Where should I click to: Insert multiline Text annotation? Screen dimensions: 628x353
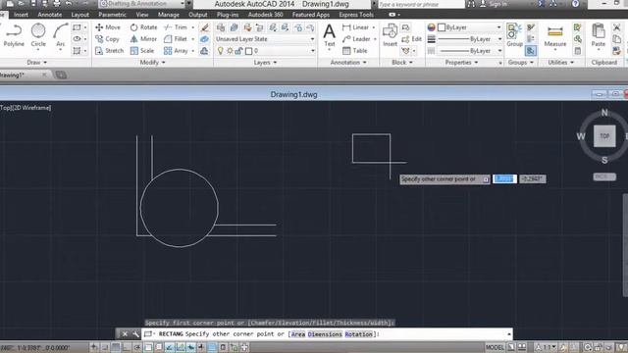point(330,35)
